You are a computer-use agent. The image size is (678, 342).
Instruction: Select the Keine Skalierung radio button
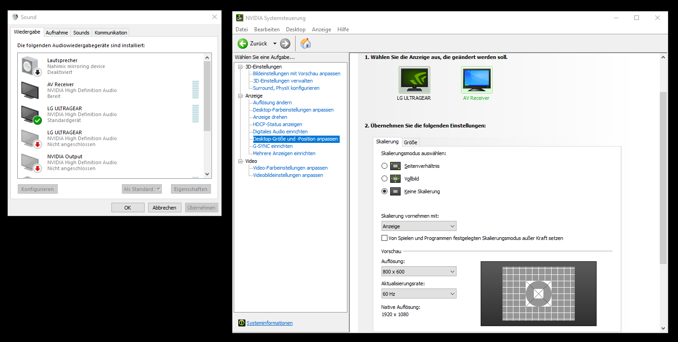[385, 191]
